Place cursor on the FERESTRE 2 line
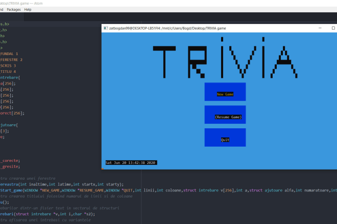This screenshot has height=224, width=337. (11, 60)
